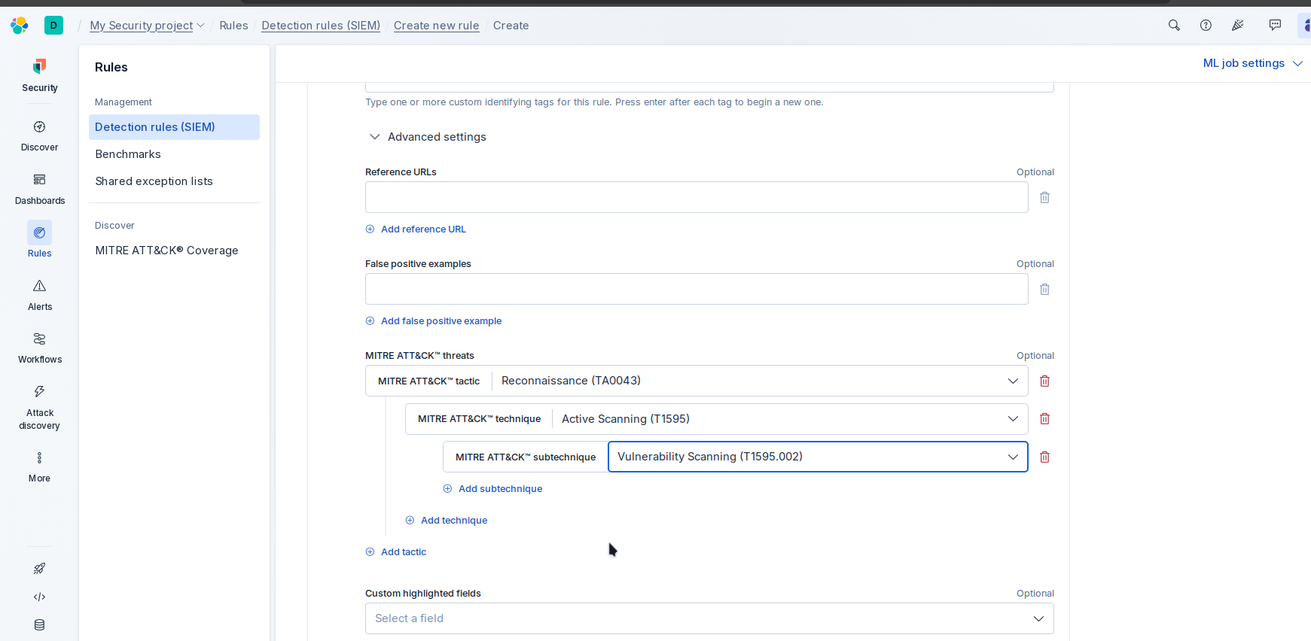The width and height of the screenshot is (1311, 641).
Task: Go to the Dashboards icon in the sidebar
Action: (39, 180)
